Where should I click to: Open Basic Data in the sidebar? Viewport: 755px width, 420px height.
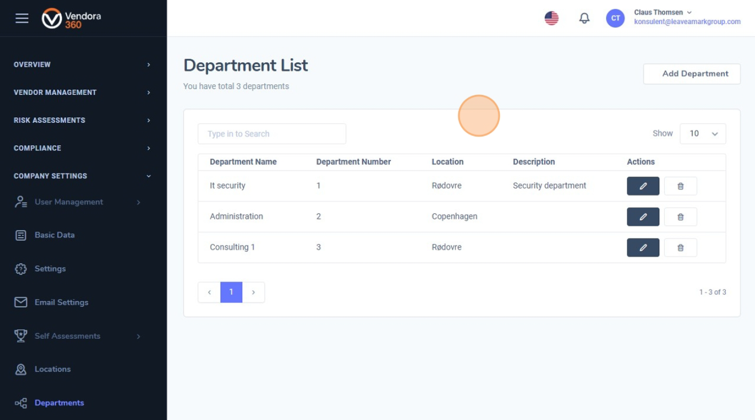(54, 235)
